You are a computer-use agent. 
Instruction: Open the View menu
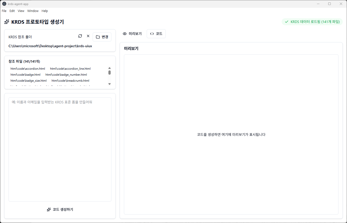(x=21, y=11)
